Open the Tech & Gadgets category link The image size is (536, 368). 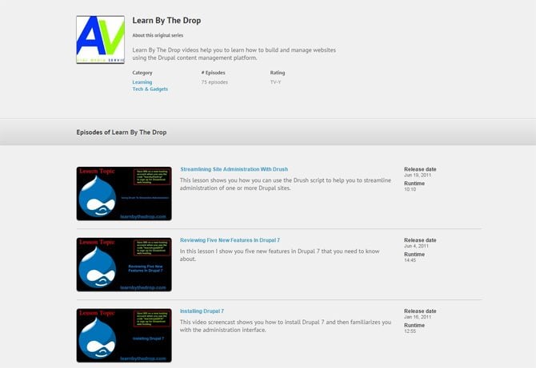coord(150,89)
